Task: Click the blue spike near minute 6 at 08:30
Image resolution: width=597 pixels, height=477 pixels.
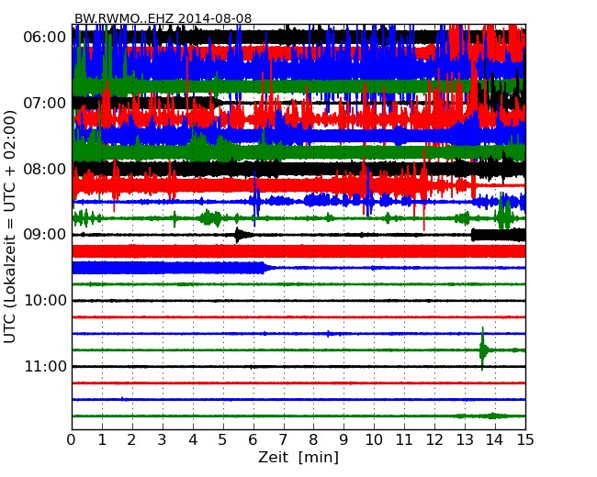Action: [255, 199]
